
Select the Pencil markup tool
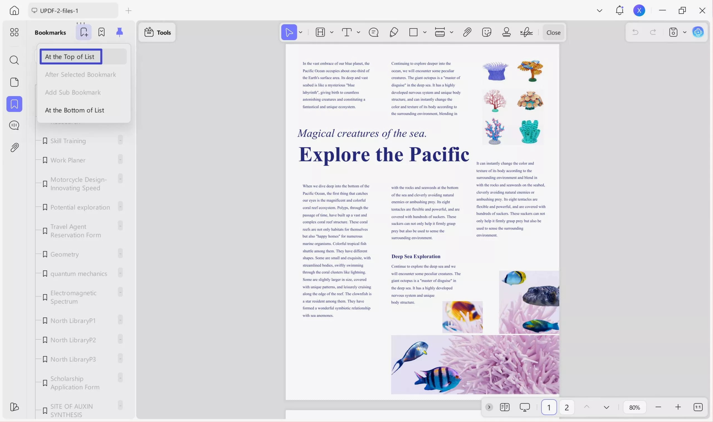[x=394, y=32]
